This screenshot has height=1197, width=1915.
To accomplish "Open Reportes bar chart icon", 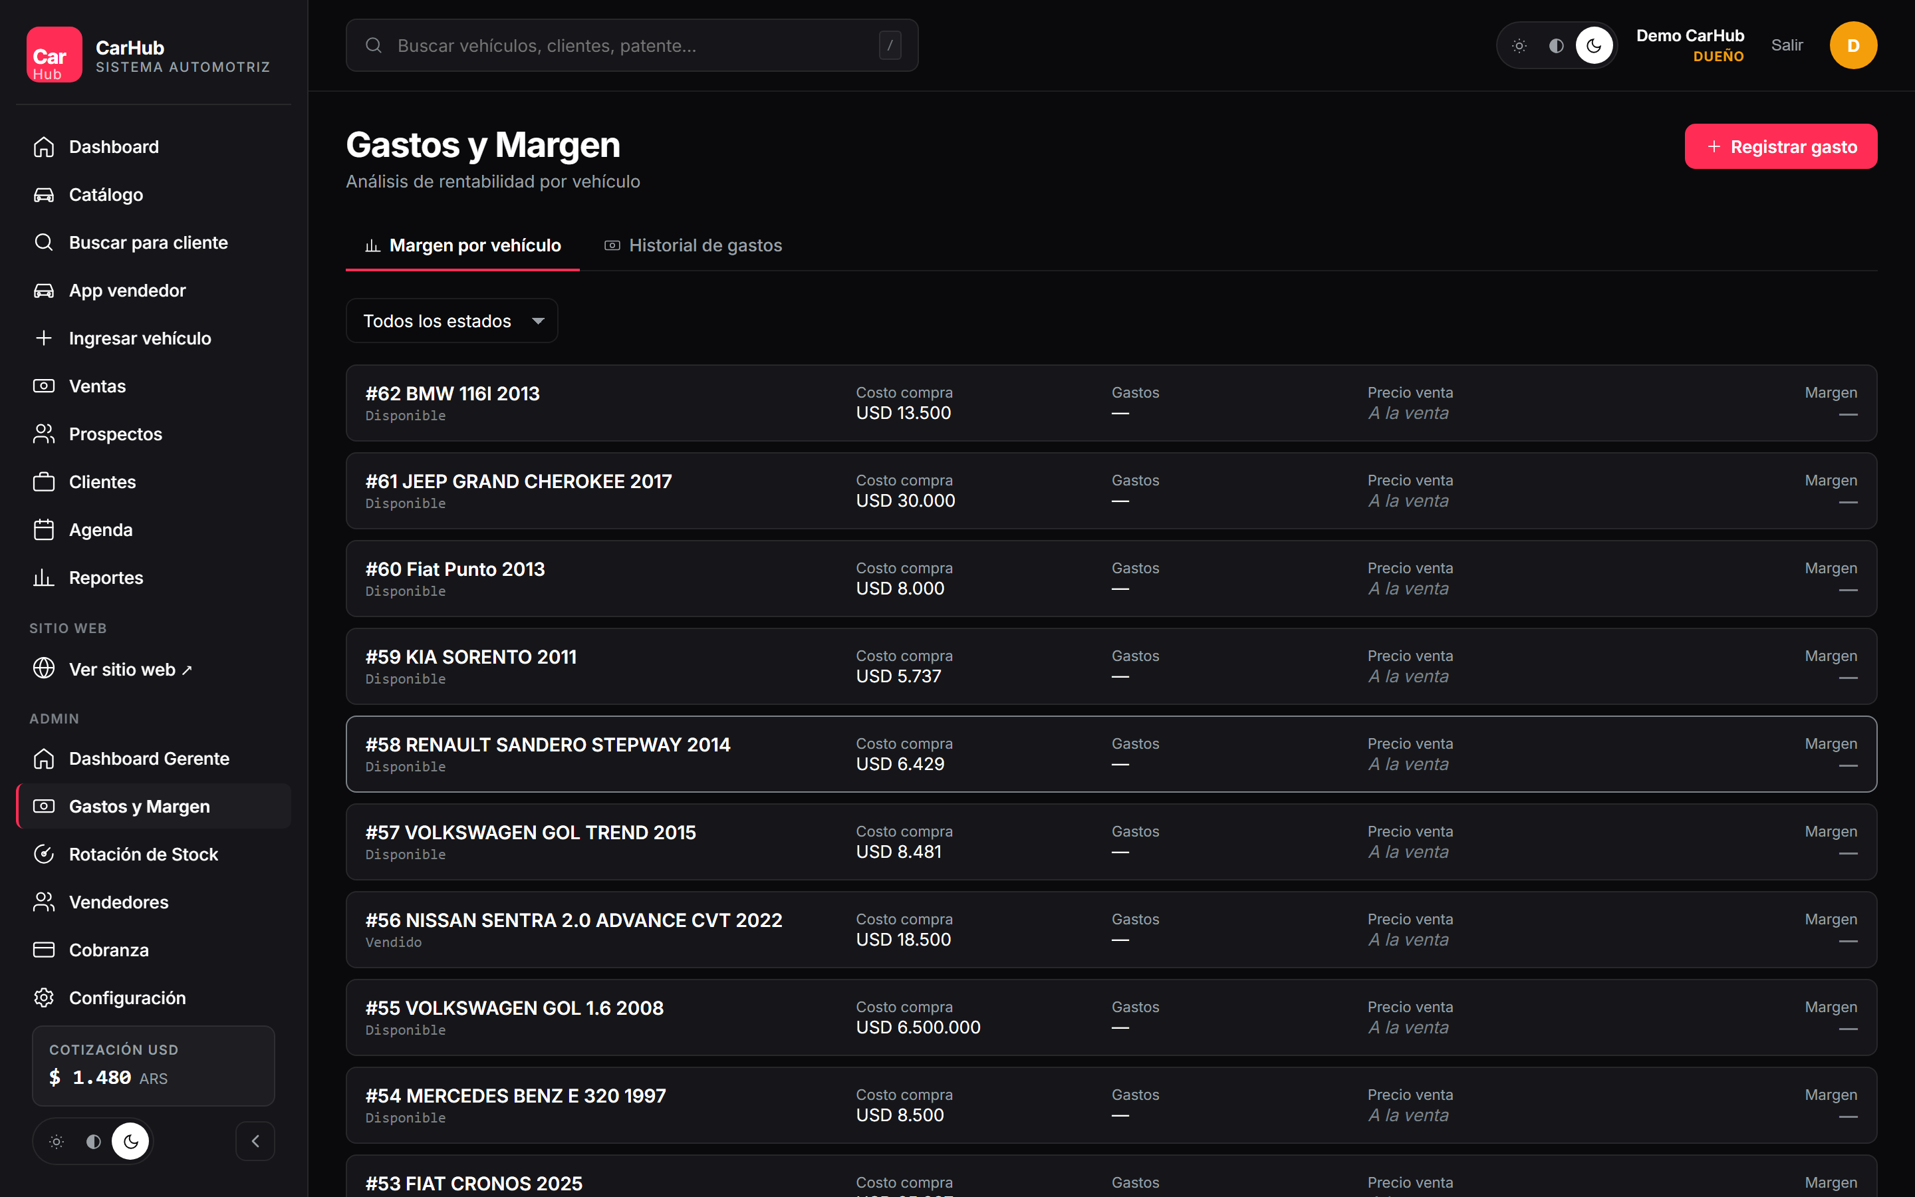I will click(43, 578).
